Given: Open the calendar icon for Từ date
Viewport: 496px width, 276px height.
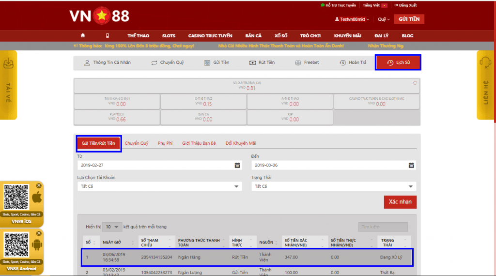Looking at the screenshot, I should click(237, 165).
